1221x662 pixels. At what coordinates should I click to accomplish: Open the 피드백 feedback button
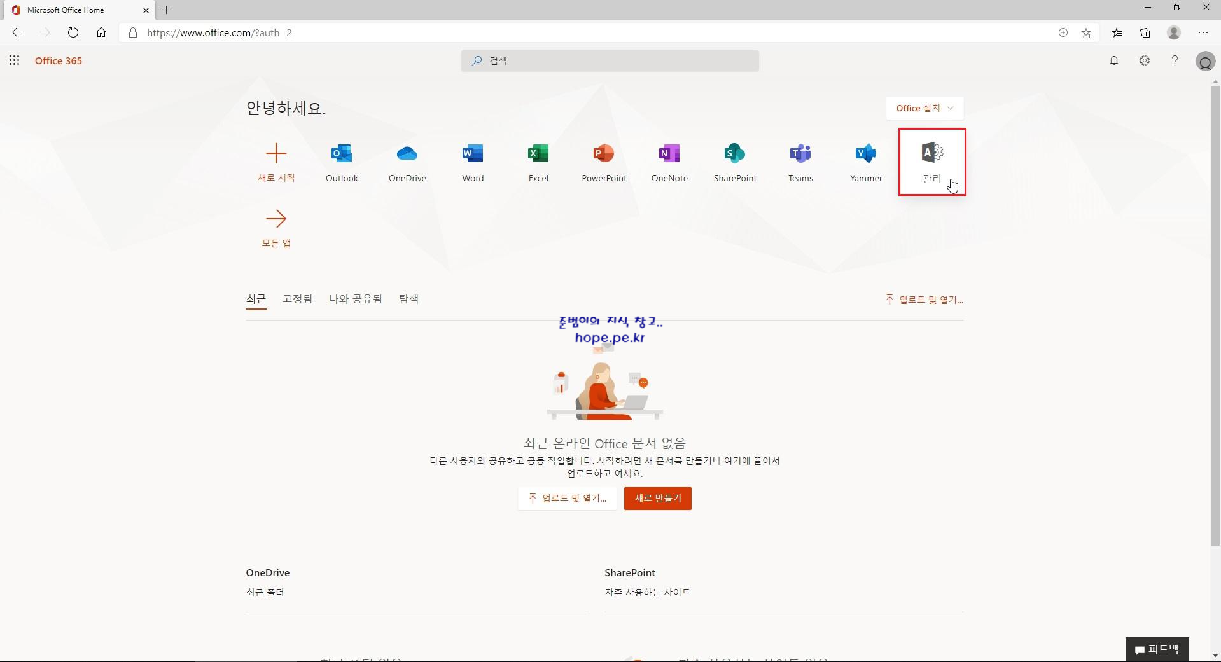pos(1157,649)
